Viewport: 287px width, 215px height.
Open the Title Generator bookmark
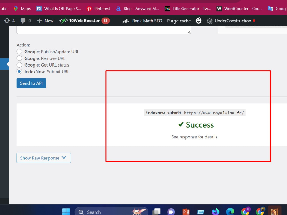click(188, 9)
